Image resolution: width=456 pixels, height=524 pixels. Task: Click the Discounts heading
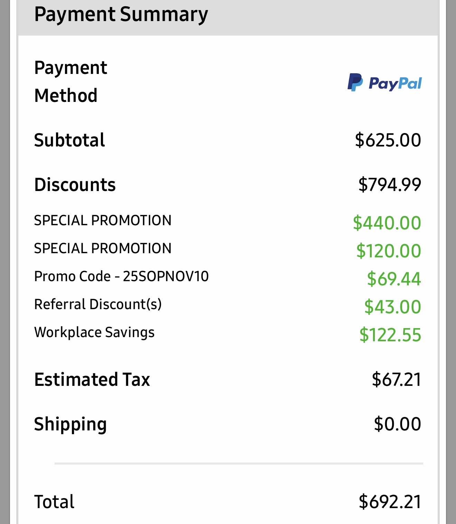(x=75, y=184)
